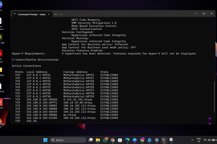This screenshot has height=144, width=217.
Task: Click the 'Foreign Address' column header
Action: point(76,72)
